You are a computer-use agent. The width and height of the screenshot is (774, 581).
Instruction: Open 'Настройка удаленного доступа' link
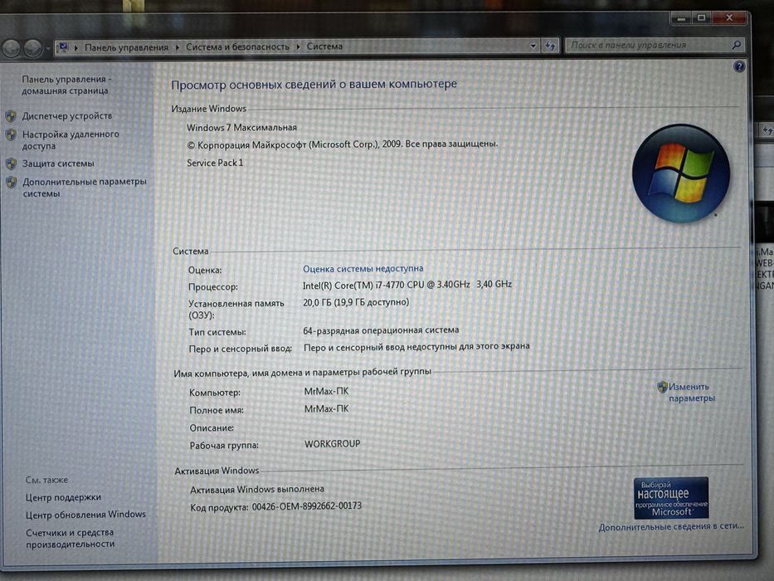[x=71, y=139]
